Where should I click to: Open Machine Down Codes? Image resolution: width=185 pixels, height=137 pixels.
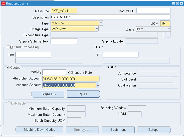(39, 130)
